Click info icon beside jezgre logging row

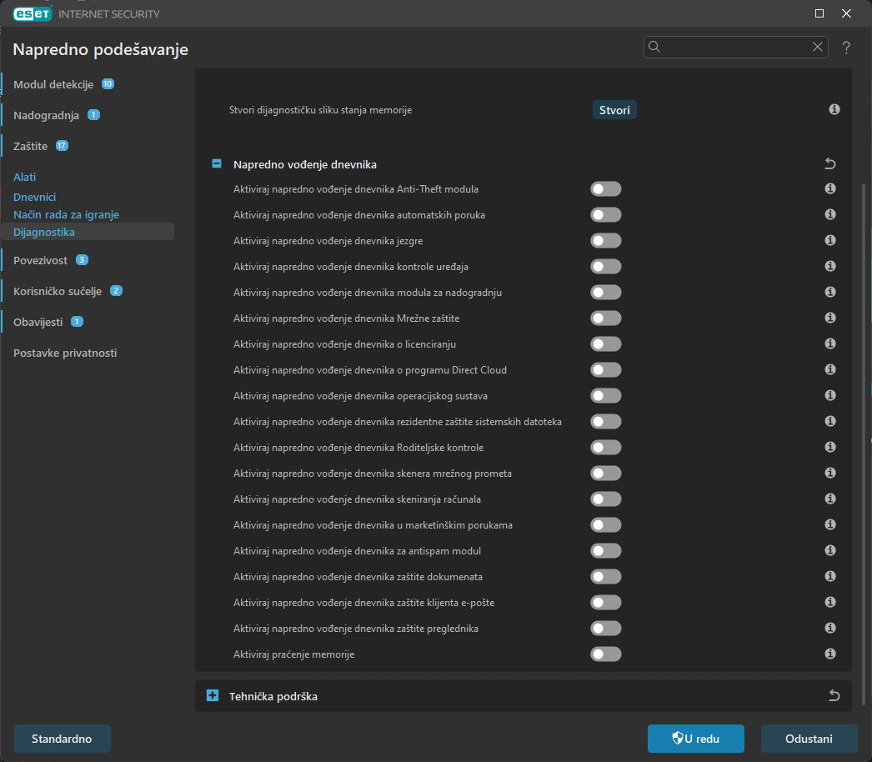pos(830,241)
